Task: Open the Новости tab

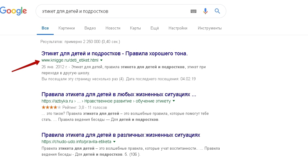Action: 113,28
